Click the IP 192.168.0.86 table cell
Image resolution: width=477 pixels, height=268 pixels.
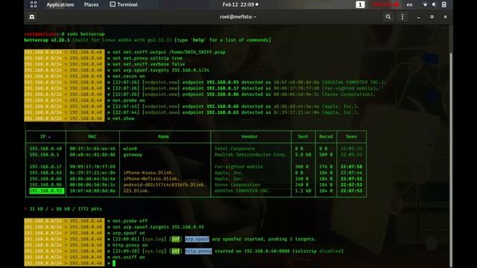coord(45,185)
